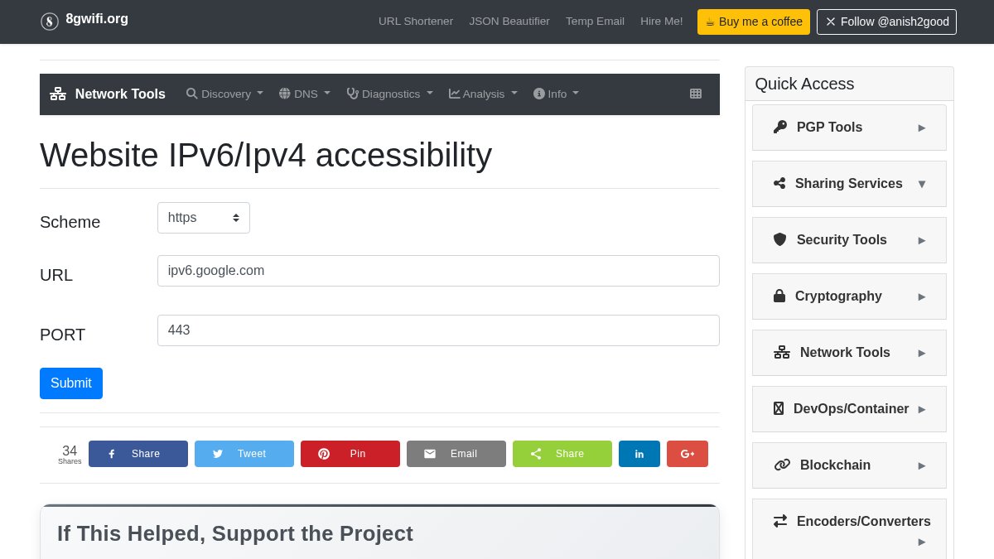Click the Analysis chart icon
Image resolution: width=994 pixels, height=559 pixels.
tap(454, 94)
